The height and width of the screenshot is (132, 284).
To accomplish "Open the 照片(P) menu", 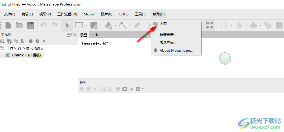I will [x=106, y=14].
